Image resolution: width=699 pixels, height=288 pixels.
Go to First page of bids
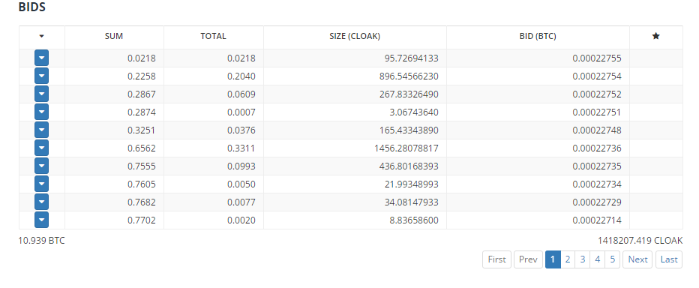pyautogui.click(x=497, y=259)
